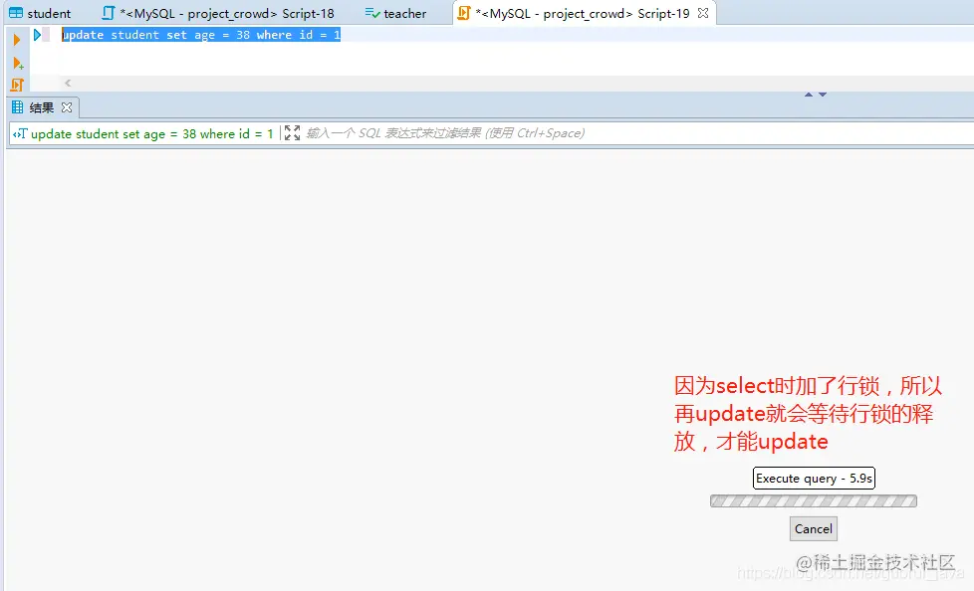Viewport: 974px width, 591px height.
Task: Click the SQL icon before the result query
Action: [20, 133]
